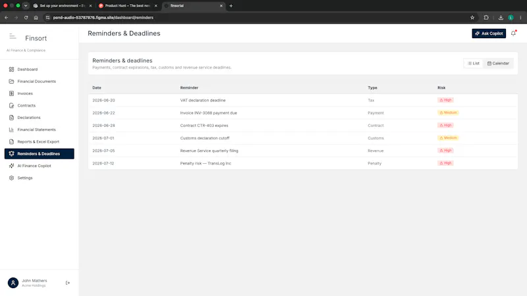Reload the page in browser
This screenshot has height=296, width=527.
click(x=26, y=18)
